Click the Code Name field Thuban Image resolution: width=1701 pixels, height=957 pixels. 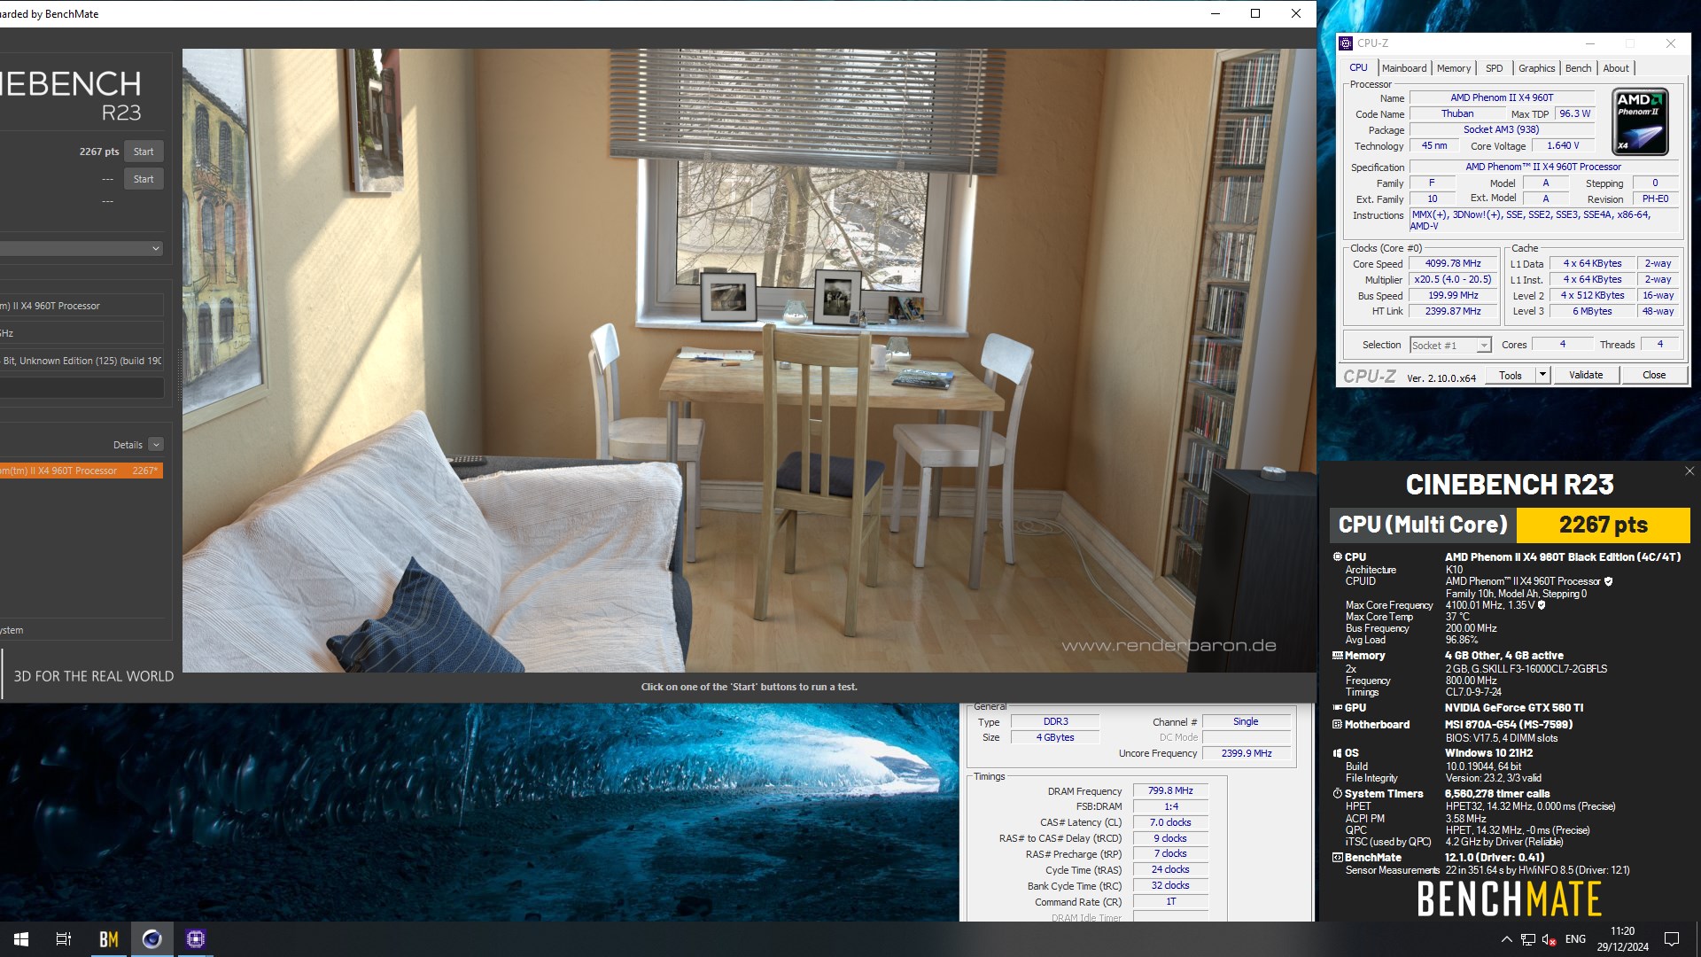pyautogui.click(x=1457, y=114)
